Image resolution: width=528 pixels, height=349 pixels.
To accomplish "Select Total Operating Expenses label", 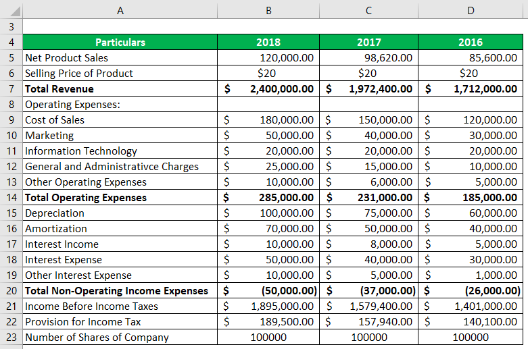I will tap(120, 197).
